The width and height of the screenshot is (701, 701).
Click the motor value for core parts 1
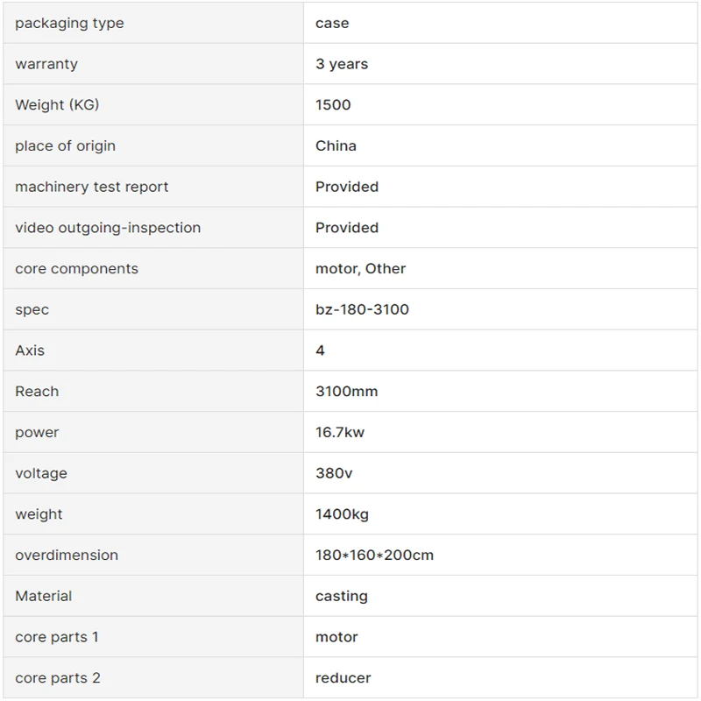point(336,637)
